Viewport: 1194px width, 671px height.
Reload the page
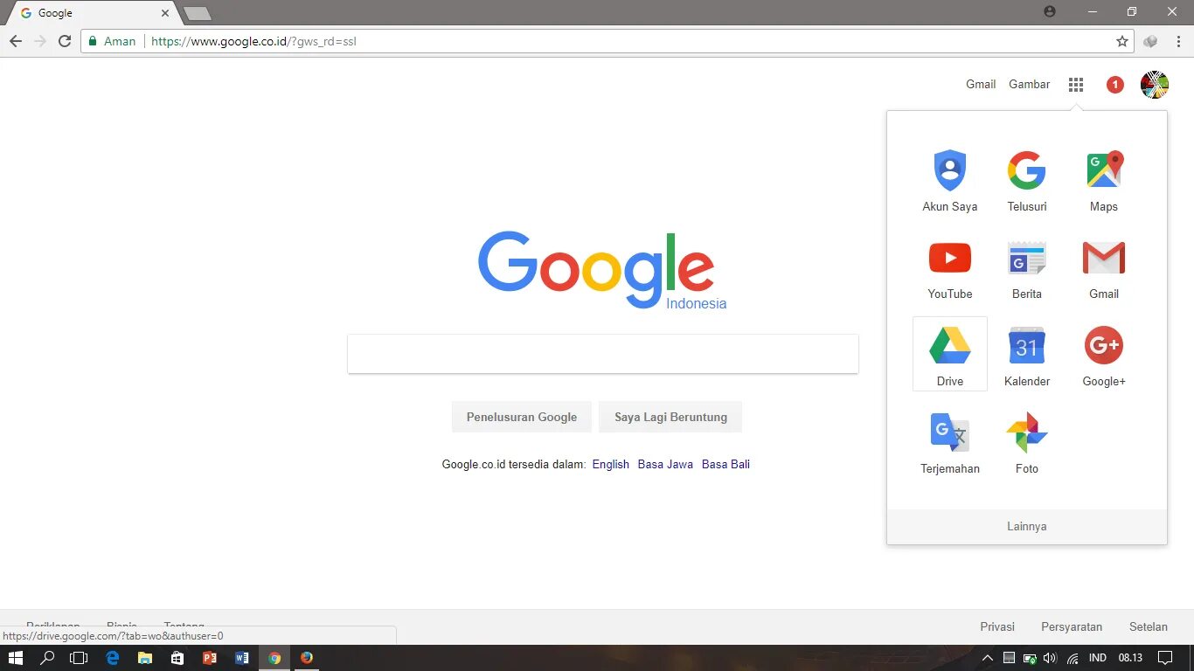[65, 41]
